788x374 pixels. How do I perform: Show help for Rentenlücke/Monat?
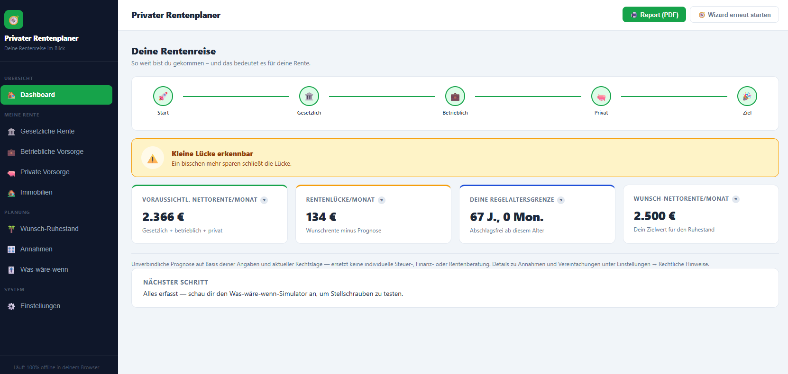pos(382,200)
